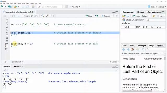The height and width of the screenshot is (93, 167).
Task: Switch to the Plots tab
Action: 132,46
